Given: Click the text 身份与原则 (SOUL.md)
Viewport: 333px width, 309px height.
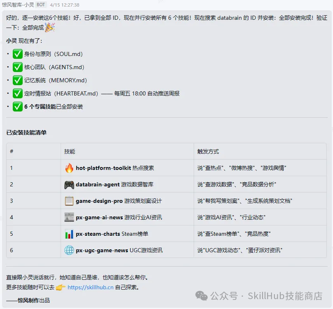Looking at the screenshot, I should (x=53, y=54).
